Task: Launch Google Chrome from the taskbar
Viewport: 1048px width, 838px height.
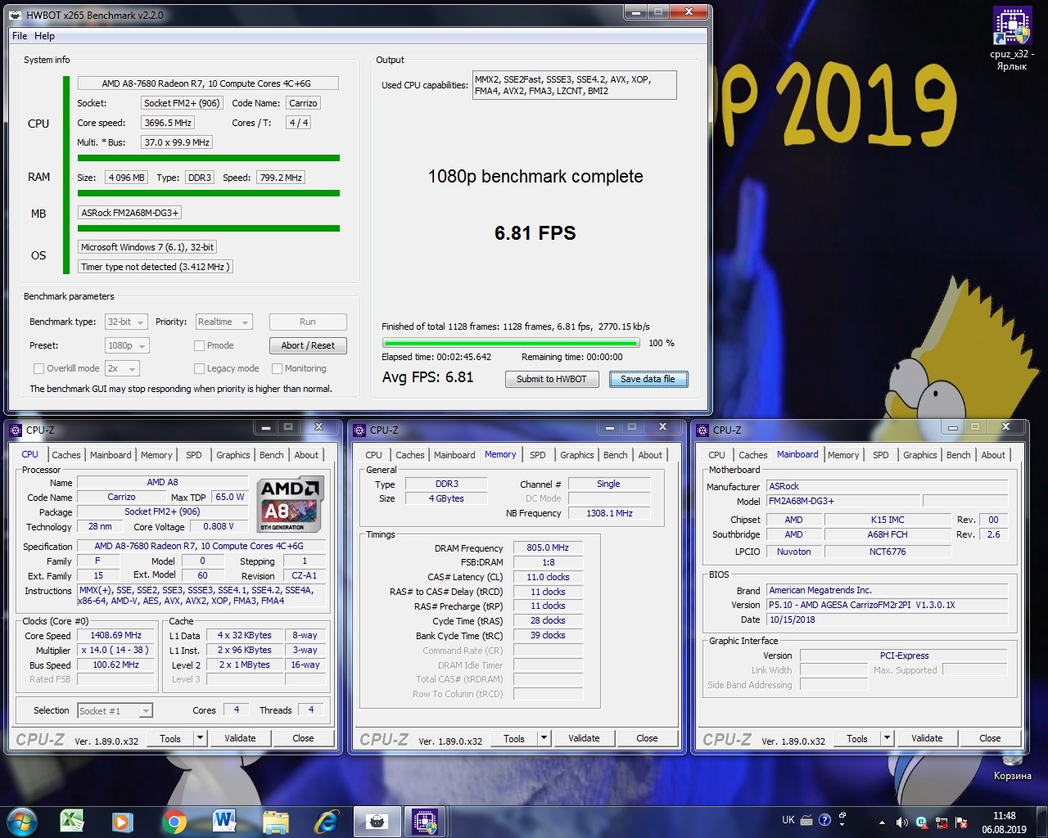Action: click(x=174, y=821)
